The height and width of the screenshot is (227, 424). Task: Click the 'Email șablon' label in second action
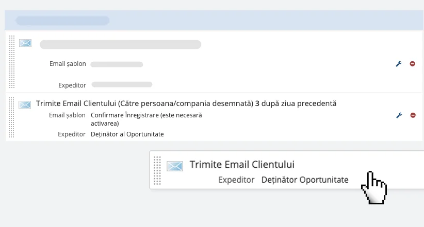[67, 115]
